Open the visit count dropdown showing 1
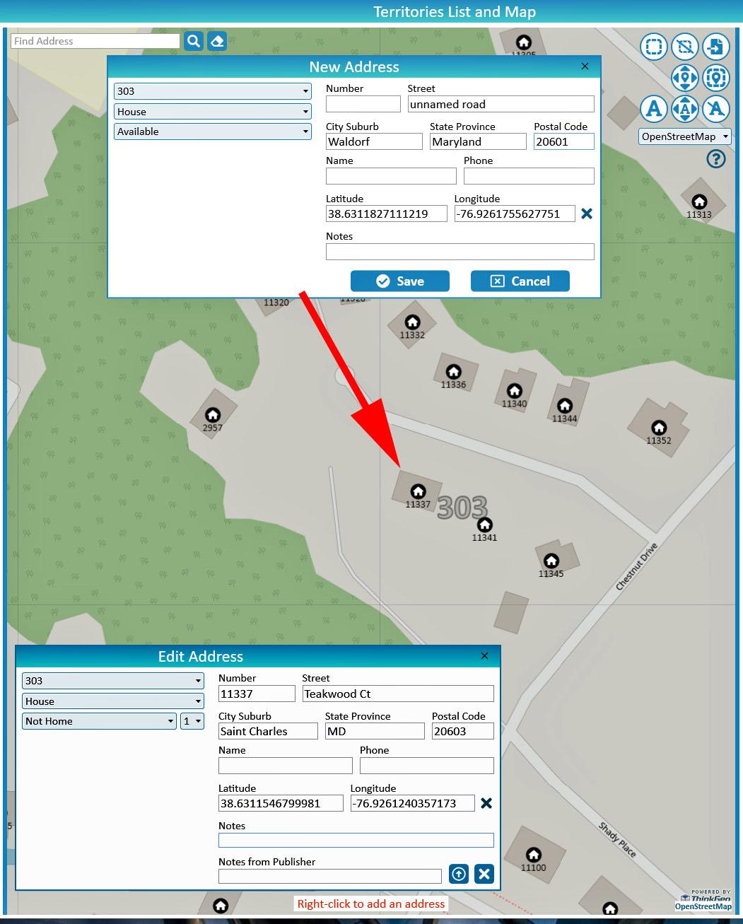 (192, 721)
